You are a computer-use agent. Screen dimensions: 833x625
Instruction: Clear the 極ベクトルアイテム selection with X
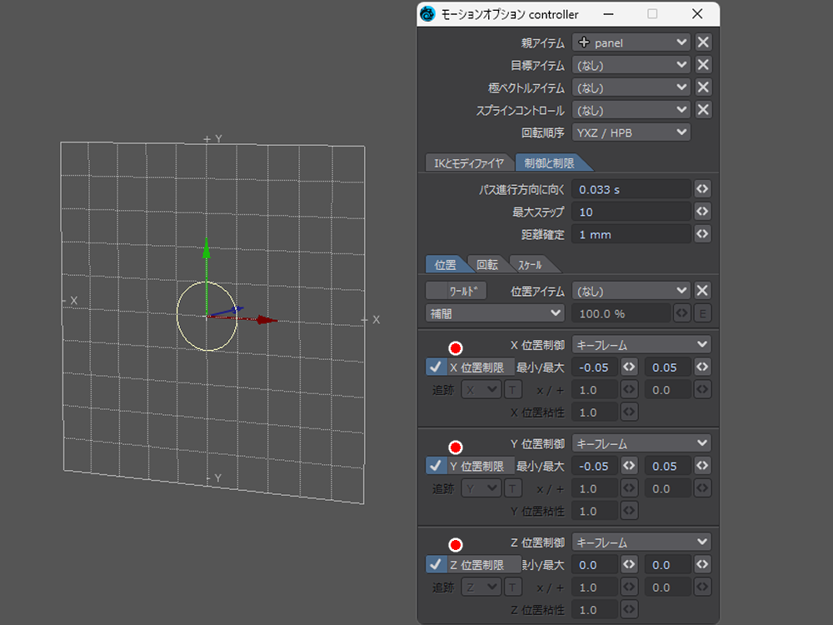click(x=703, y=87)
